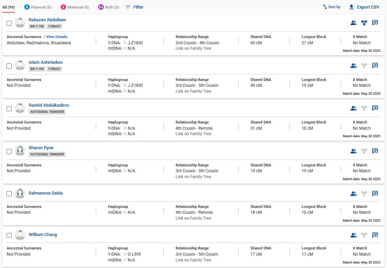This screenshot has width=387, height=268.
Task: Click the Y-DNA37 tag on Islam Ashirbekov
Action: point(54,69)
